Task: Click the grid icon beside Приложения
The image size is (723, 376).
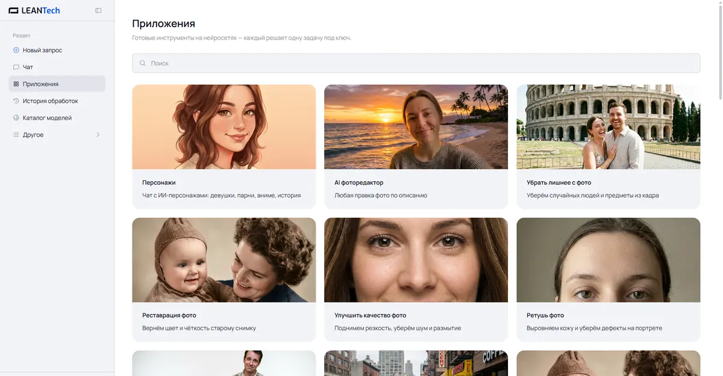Action: point(16,84)
